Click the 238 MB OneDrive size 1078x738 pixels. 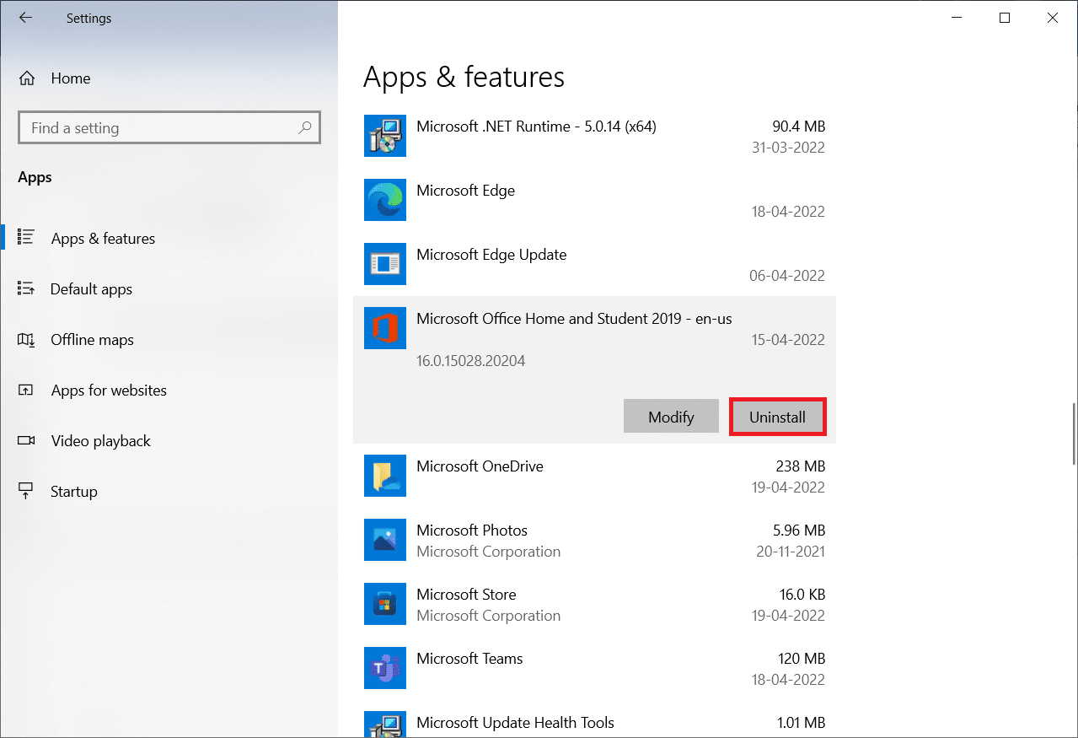pos(801,466)
